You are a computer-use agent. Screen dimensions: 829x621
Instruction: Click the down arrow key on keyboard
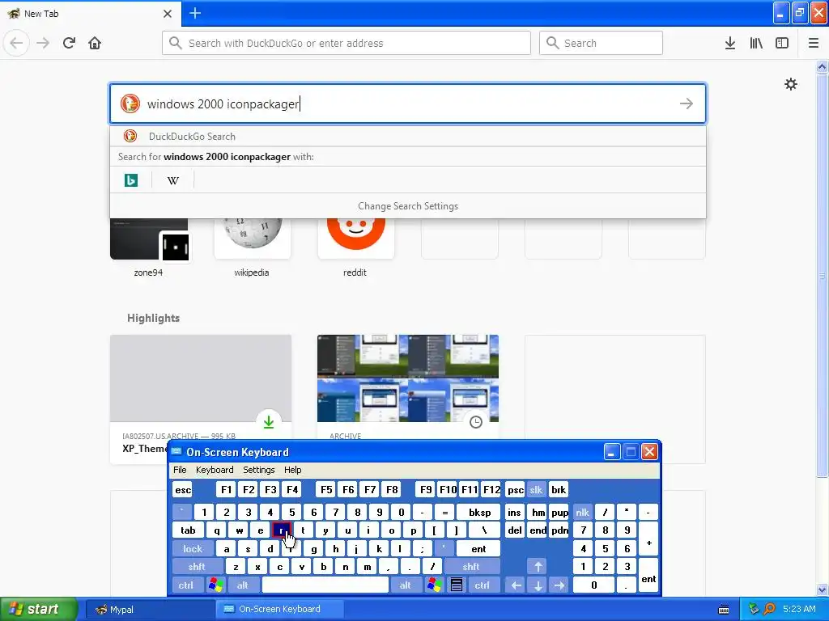click(538, 585)
